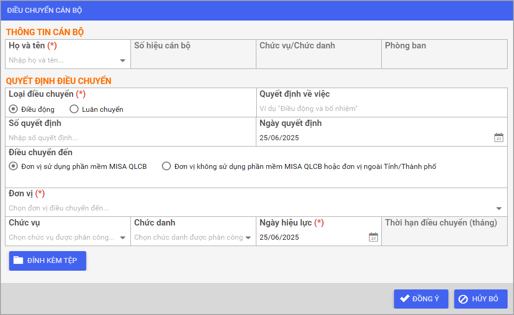
Task: Open the Chức danh dropdown list
Action: (x=248, y=237)
